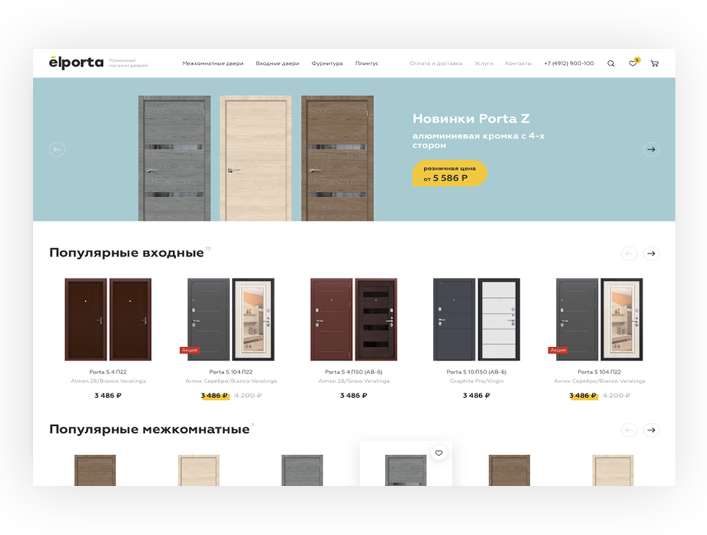Go to previous Популярные межкомнатные items
Viewport: 707px width, 535px height.
(629, 430)
